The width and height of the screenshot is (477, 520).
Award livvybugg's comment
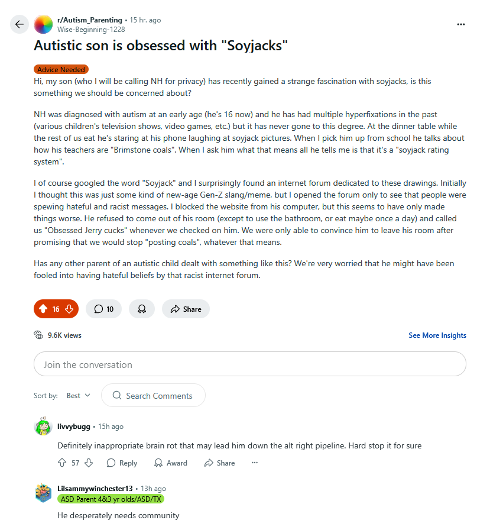tap(170, 463)
